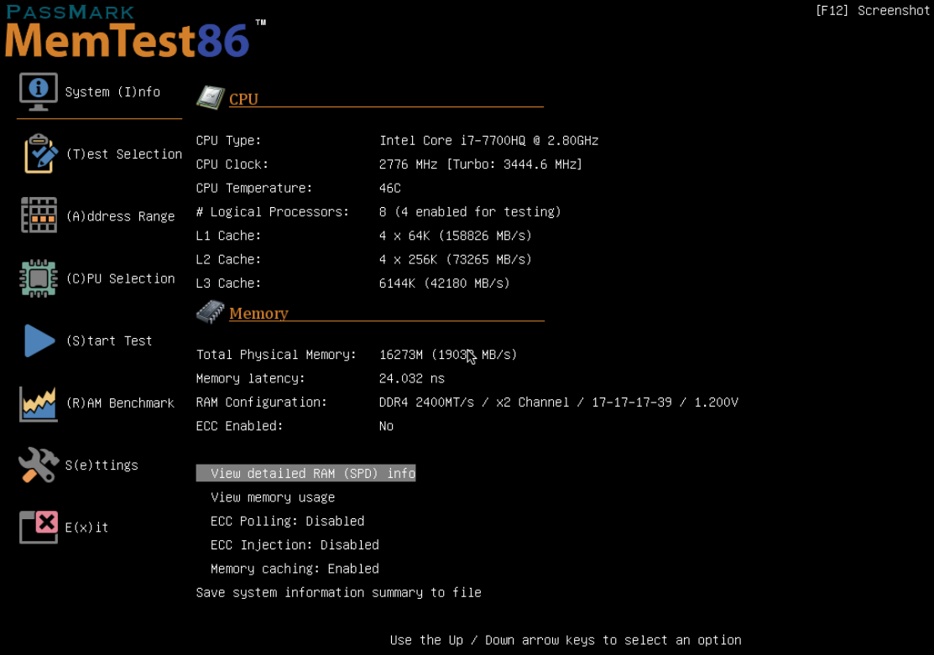Click the L2 Cache value 4 x 256K

[455, 260]
